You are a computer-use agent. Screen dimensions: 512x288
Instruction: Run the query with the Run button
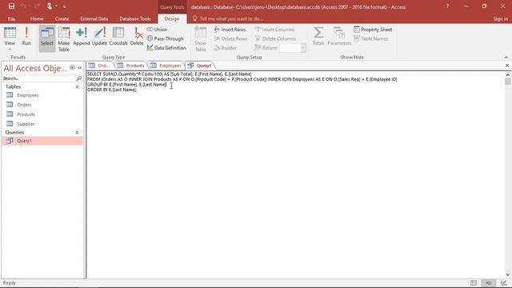26,36
